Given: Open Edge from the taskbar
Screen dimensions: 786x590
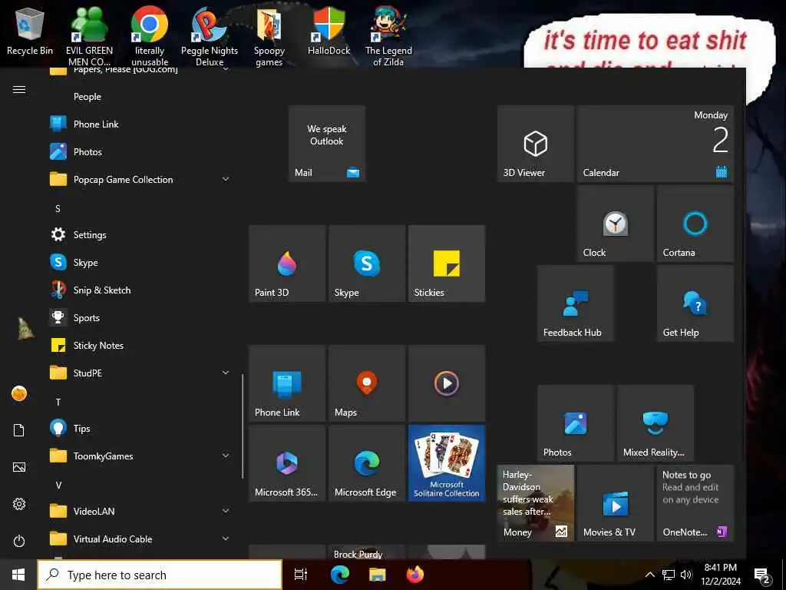Looking at the screenshot, I should (339, 575).
